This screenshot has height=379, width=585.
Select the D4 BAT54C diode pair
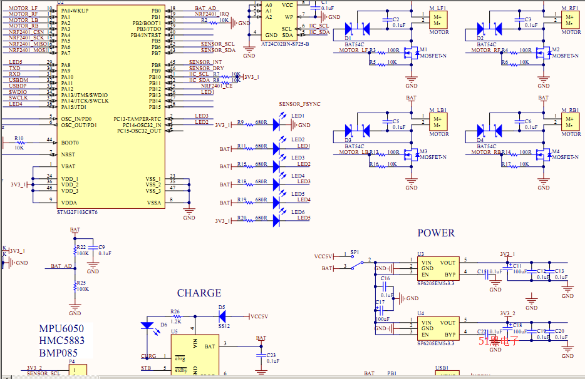[489, 131]
